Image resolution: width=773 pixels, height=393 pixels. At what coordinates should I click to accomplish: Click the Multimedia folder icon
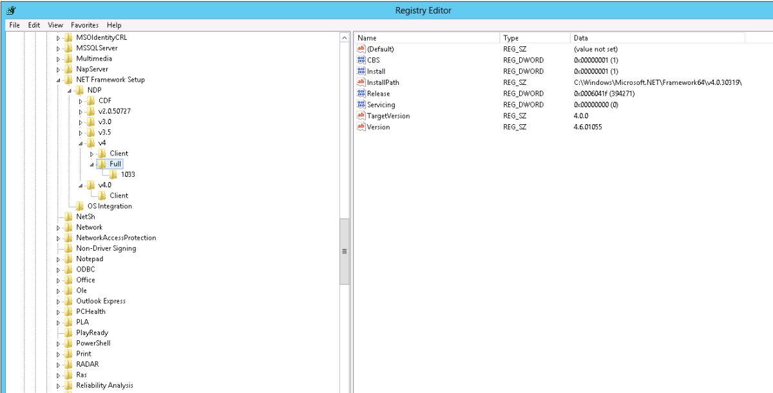pyautogui.click(x=68, y=59)
